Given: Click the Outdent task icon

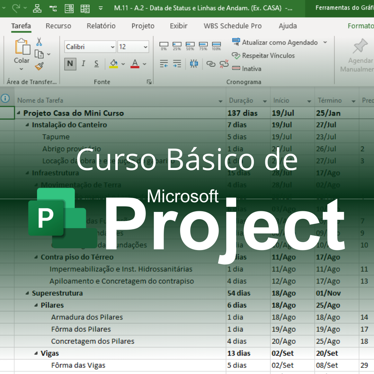Looking at the screenshot, I should [164, 64].
